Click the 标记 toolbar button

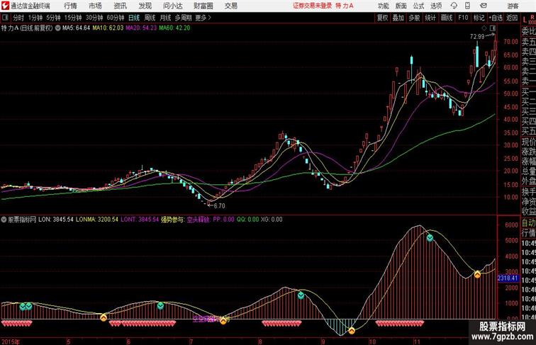[x=479, y=18]
